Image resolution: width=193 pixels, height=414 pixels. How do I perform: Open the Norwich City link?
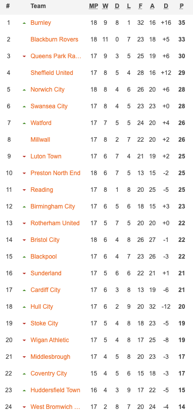point(47,90)
